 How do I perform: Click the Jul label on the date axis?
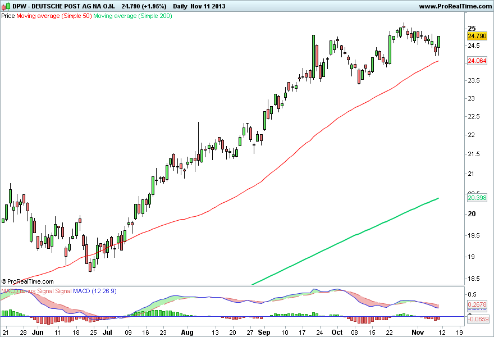(x=107, y=333)
